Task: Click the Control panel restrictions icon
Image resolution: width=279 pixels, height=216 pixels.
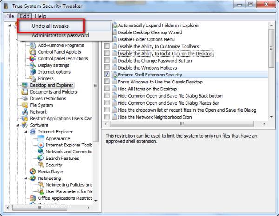Action: click(x=33, y=58)
